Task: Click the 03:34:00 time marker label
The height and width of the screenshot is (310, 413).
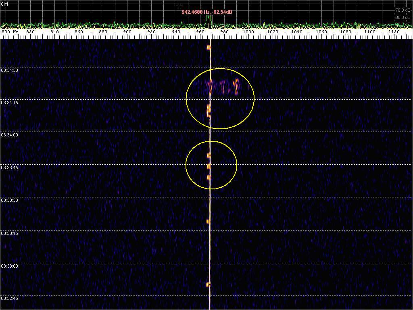Action: coord(9,135)
